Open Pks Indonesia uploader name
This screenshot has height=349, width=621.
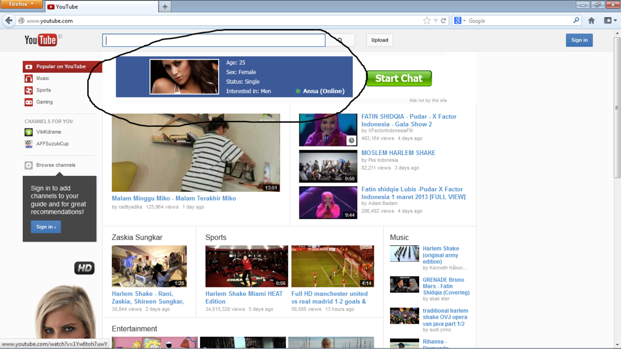pyautogui.click(x=383, y=160)
